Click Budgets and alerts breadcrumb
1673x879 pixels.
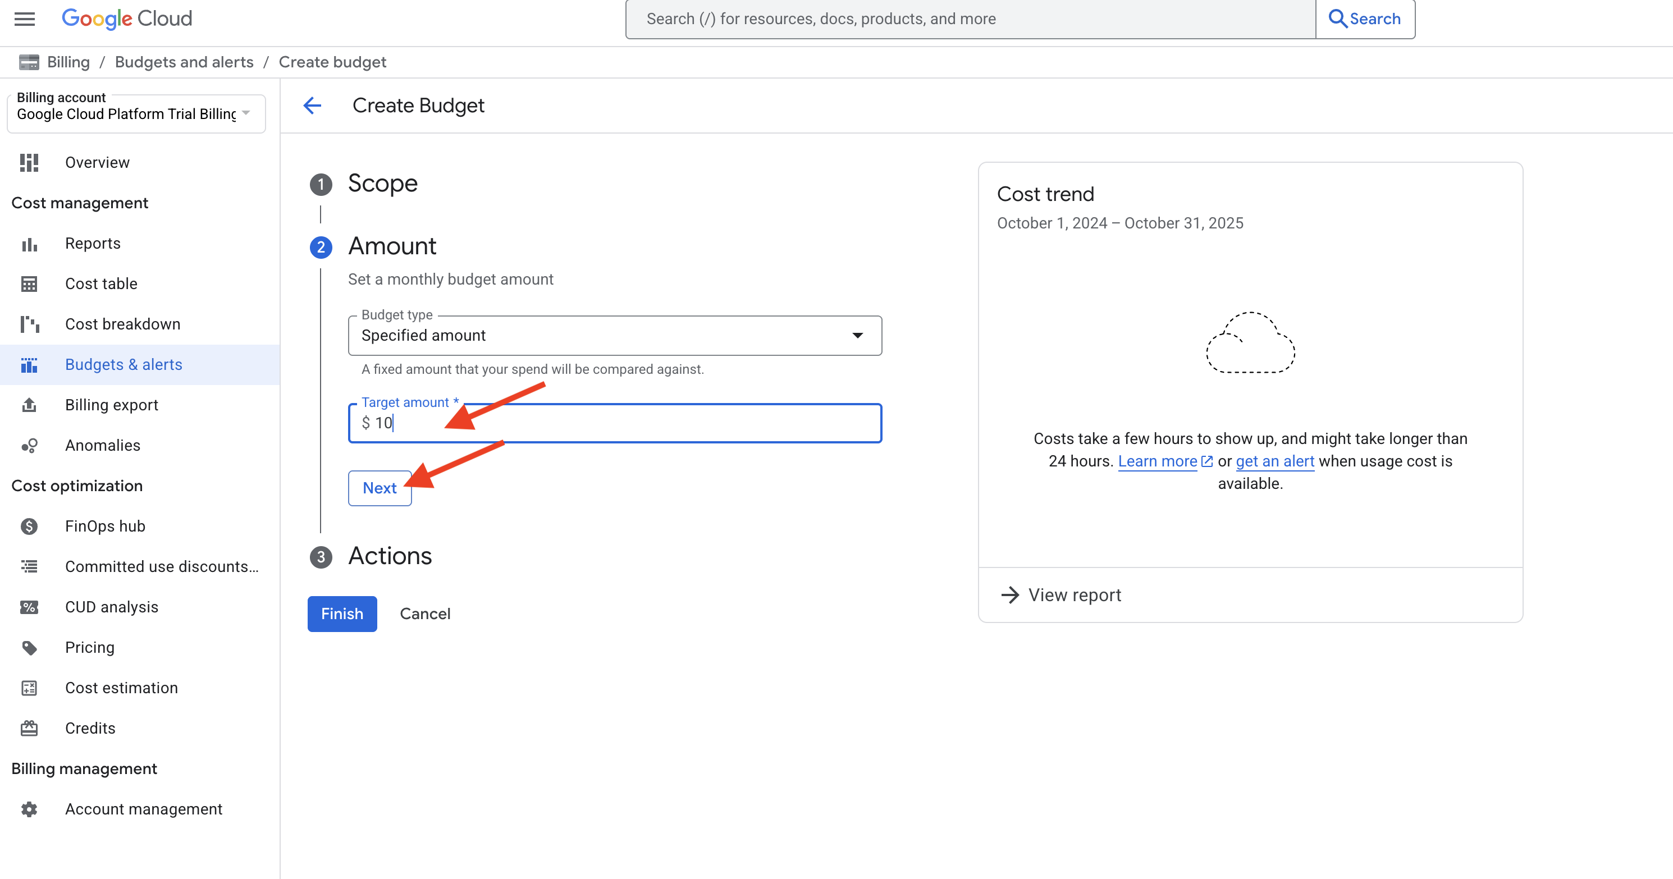pos(184,62)
